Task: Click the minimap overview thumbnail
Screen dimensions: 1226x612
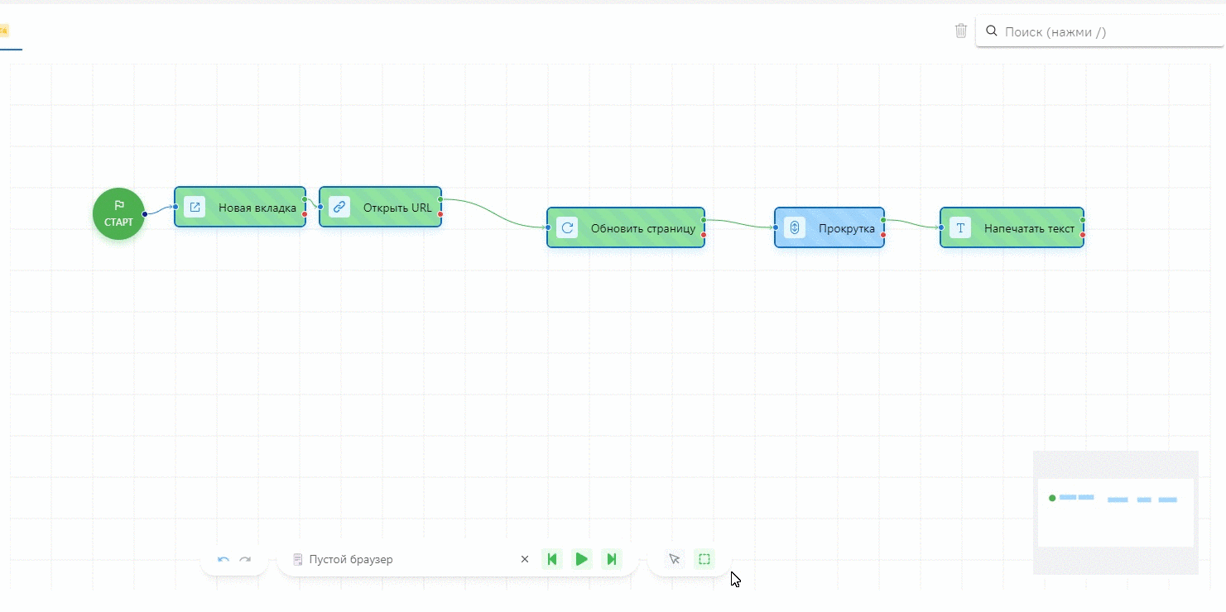Action: [x=1115, y=512]
